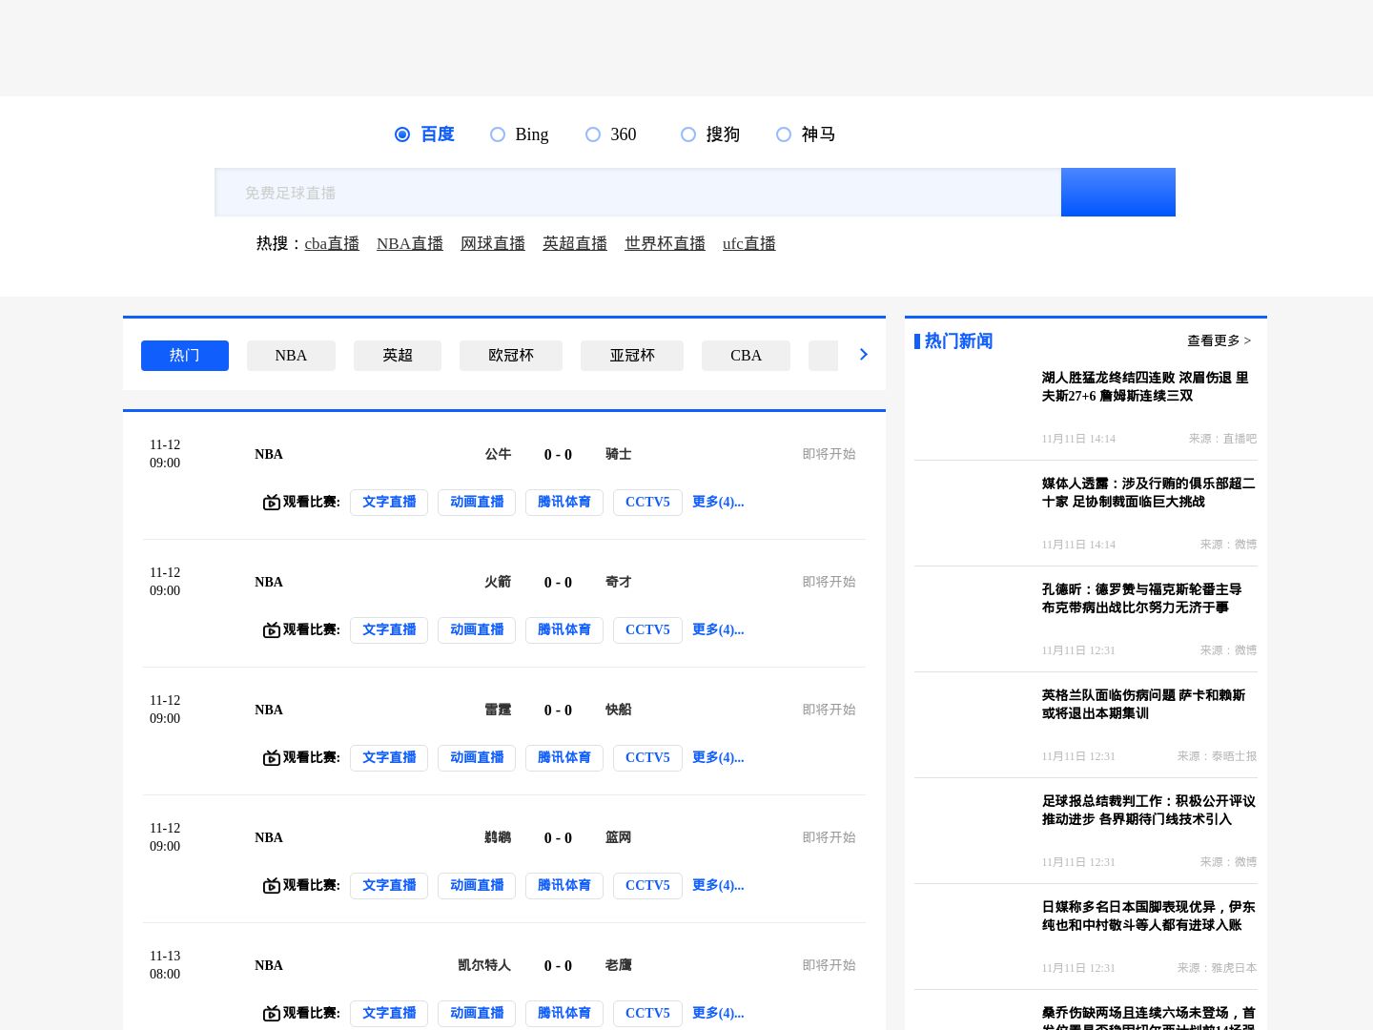This screenshot has width=1373, height=1030.
Task: Open hot search link 英超直播
Action: click(x=575, y=243)
